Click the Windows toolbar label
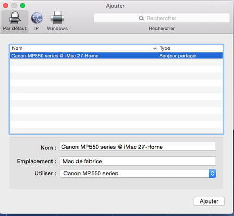Screen dimensions: 234x216 pyautogui.click(x=57, y=28)
